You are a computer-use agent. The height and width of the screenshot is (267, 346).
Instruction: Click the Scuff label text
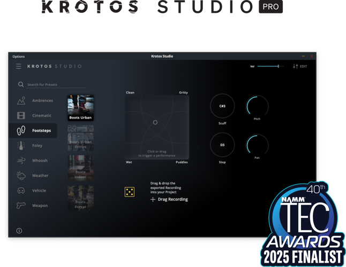[x=222, y=123]
